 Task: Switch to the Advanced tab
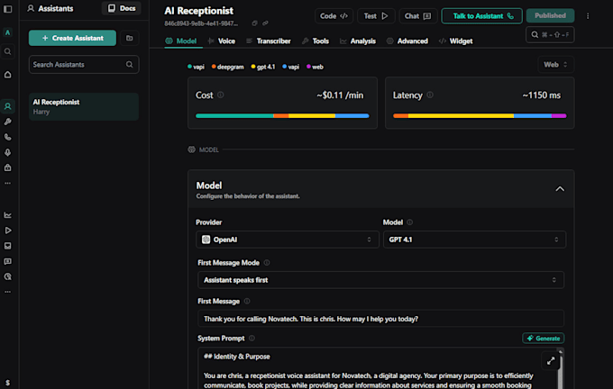pos(407,41)
